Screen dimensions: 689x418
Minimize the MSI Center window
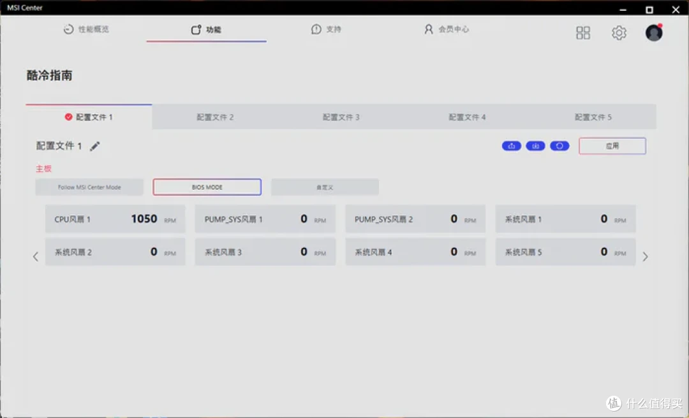click(623, 9)
